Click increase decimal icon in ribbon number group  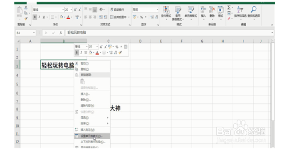pos(152,17)
